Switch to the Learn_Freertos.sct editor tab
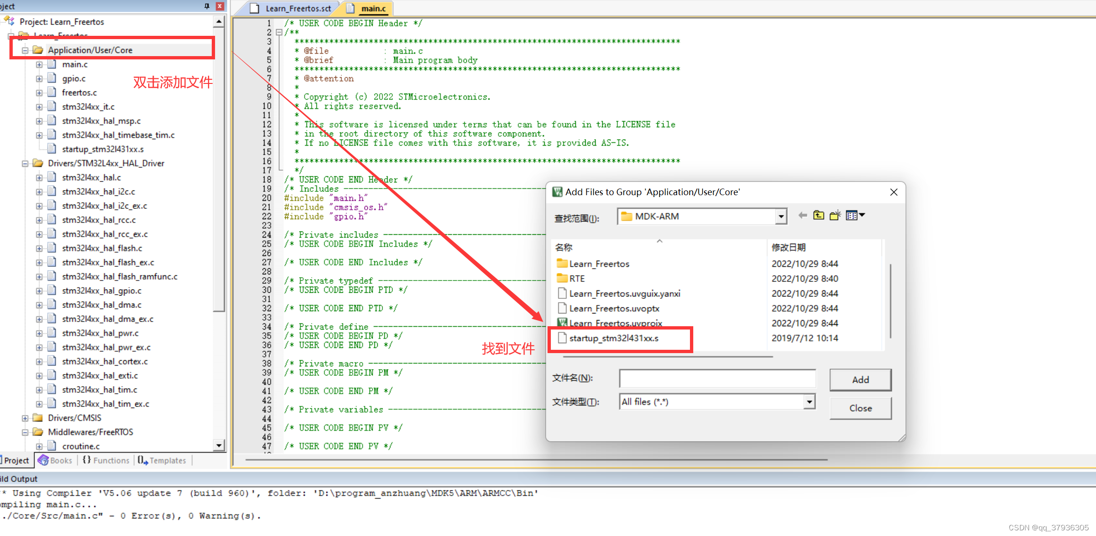 (297, 8)
